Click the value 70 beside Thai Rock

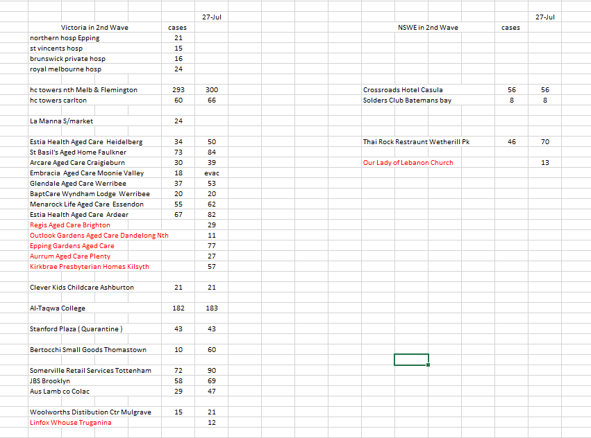pyautogui.click(x=544, y=142)
